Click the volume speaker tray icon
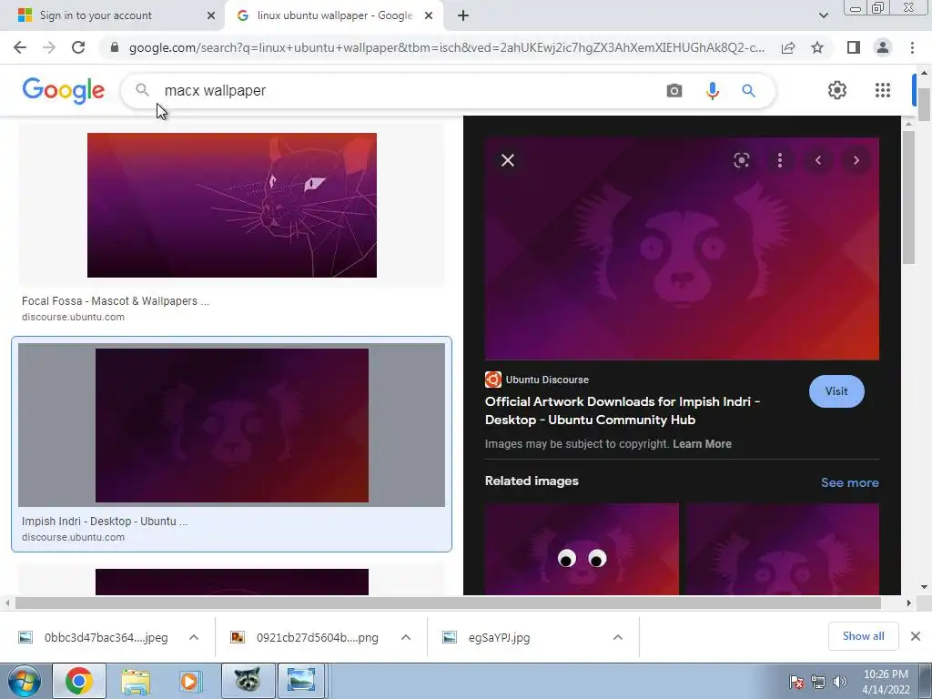 point(839,682)
